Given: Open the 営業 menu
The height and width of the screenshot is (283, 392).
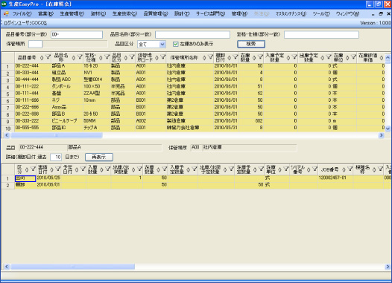Looking at the screenshot, I should pos(45,13).
